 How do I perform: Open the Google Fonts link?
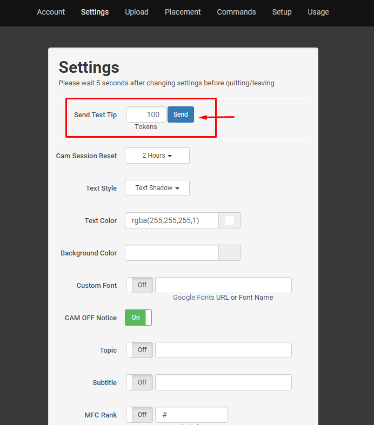[x=193, y=298]
